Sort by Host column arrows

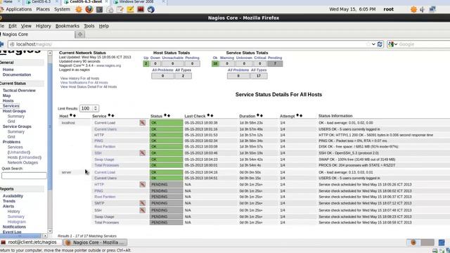(72, 115)
